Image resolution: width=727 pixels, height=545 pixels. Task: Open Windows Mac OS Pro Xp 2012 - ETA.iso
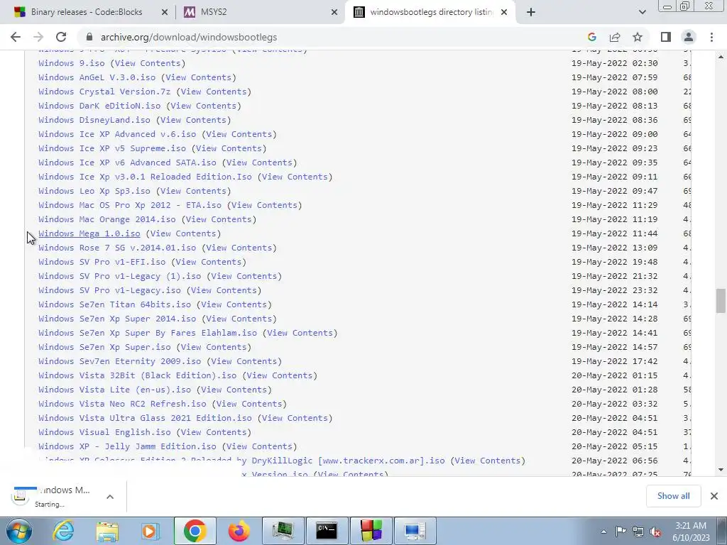[130, 205]
